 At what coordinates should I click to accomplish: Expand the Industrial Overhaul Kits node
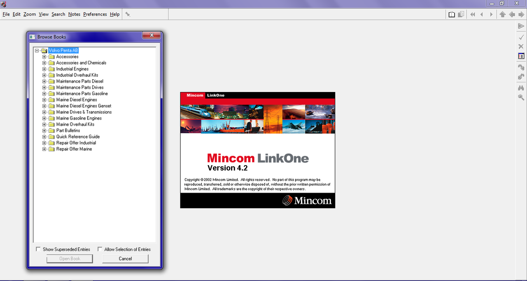44,75
